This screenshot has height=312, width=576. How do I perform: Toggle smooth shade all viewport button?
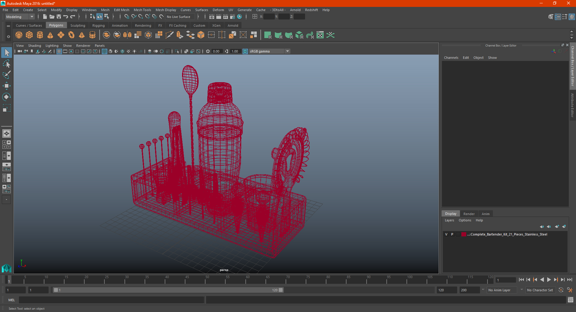pyautogui.click(x=110, y=51)
